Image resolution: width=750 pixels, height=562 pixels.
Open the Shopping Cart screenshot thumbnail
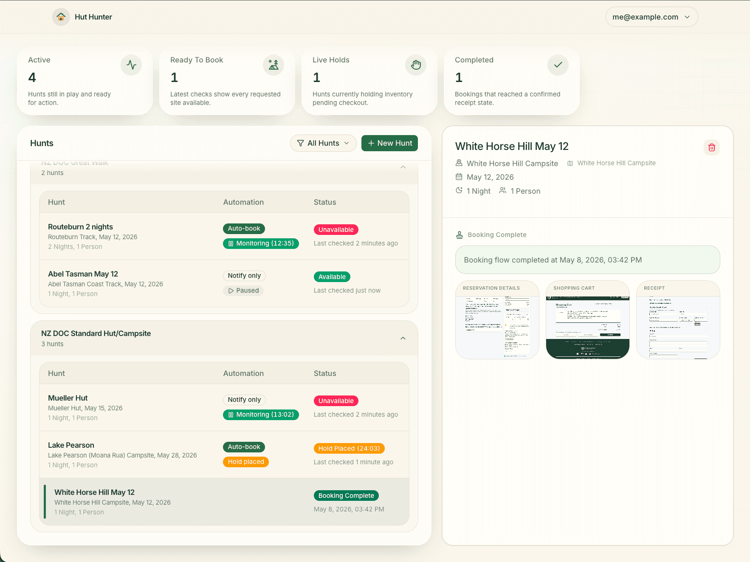588,320
